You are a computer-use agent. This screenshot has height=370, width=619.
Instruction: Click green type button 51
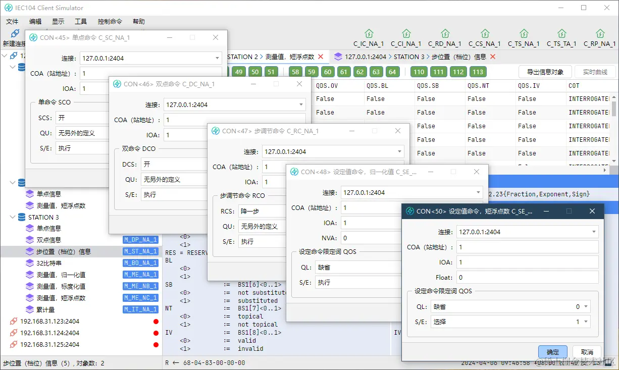[x=271, y=72]
